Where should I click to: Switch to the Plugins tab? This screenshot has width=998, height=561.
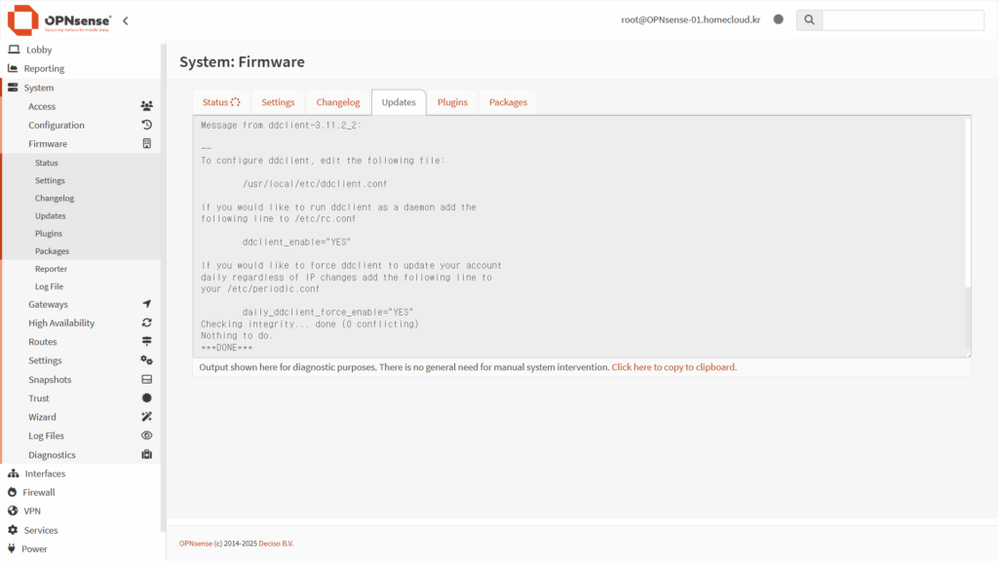[x=452, y=102]
